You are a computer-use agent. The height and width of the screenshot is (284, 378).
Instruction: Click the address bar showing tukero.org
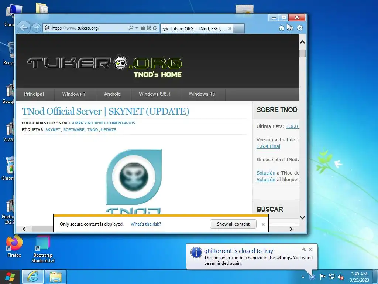pos(86,28)
